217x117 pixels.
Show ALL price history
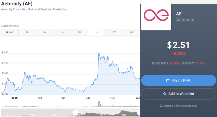click(131, 32)
